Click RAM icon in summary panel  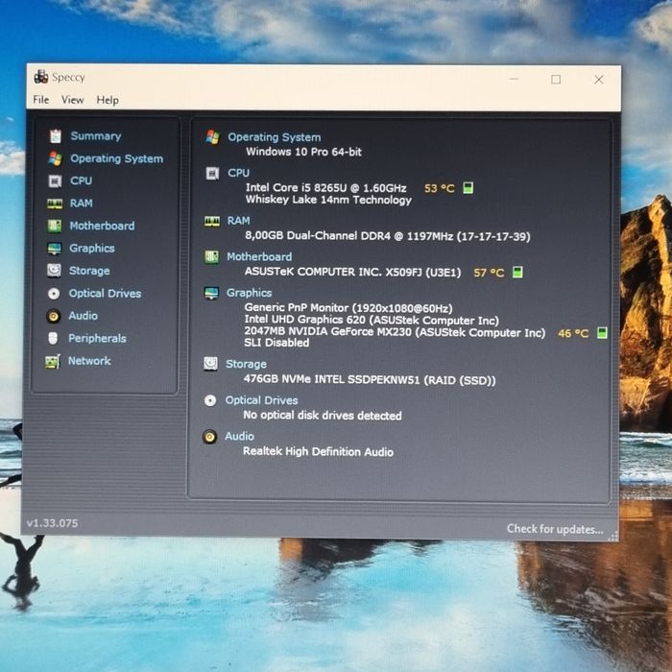point(212,221)
